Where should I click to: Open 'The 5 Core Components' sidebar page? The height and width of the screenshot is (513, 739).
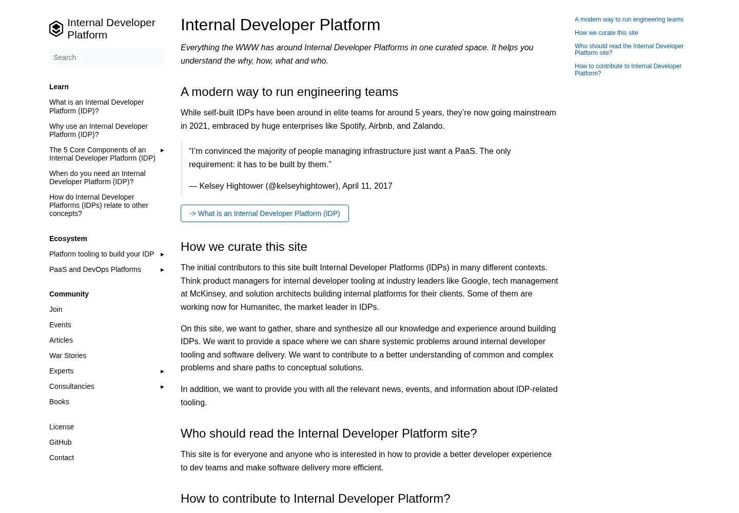coord(102,154)
